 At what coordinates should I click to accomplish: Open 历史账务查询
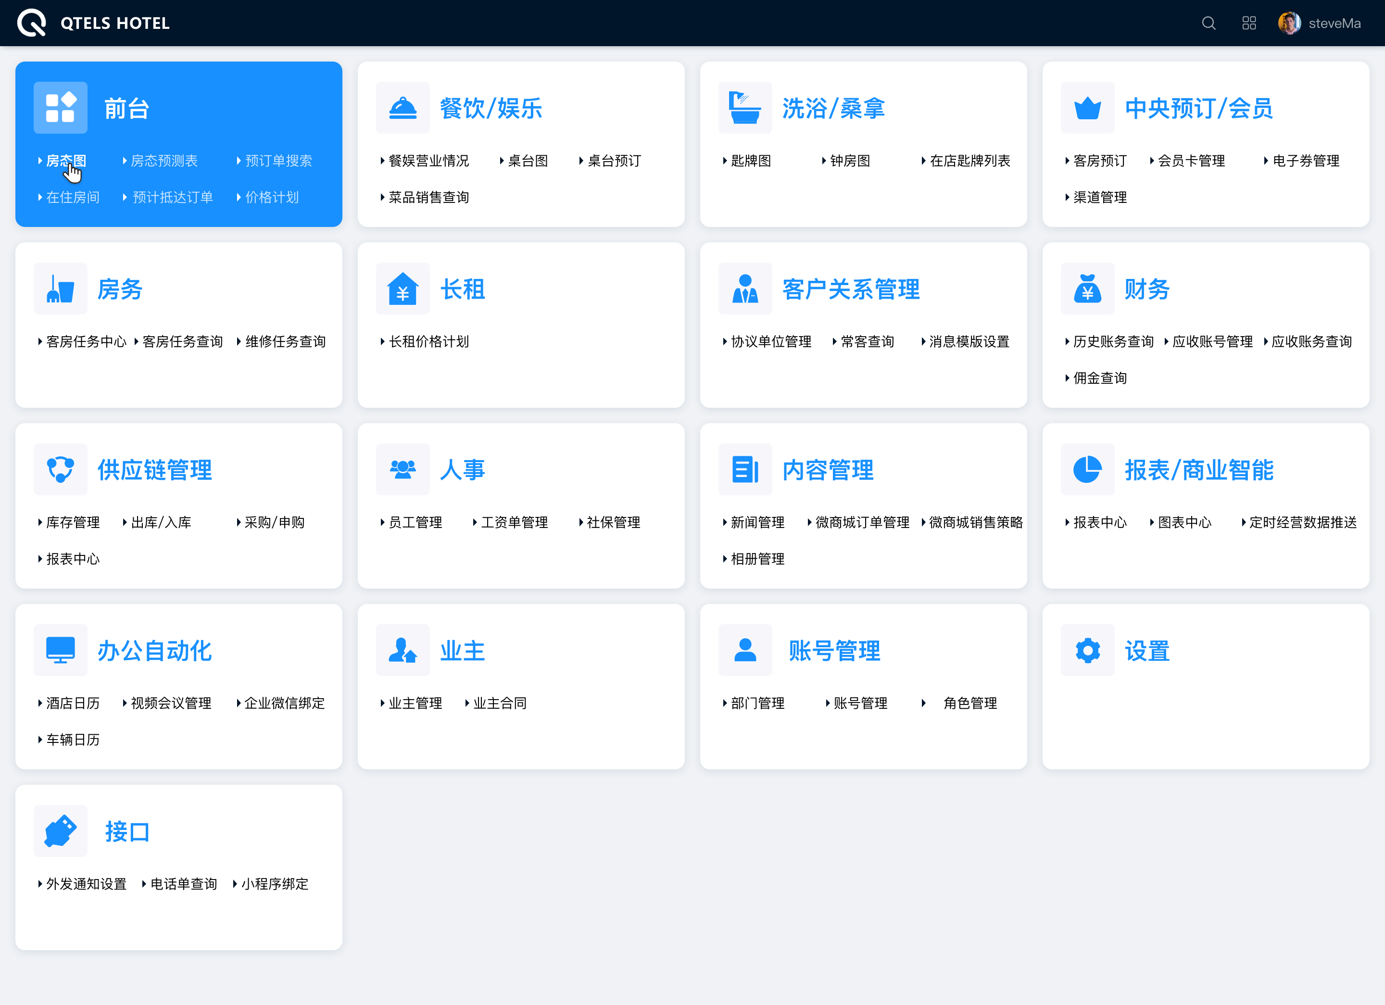(1113, 341)
